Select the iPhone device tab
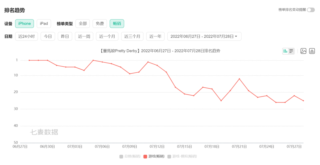Screen dimensions: 320x165 [25, 24]
